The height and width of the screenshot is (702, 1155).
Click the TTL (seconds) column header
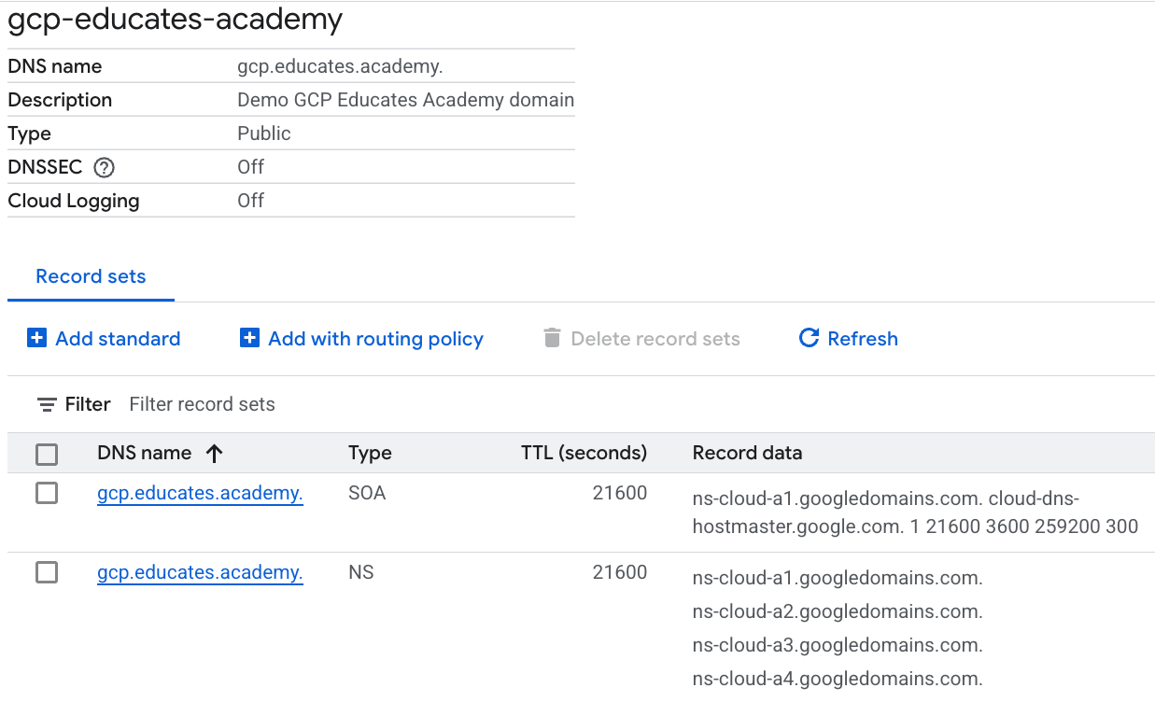tap(584, 453)
